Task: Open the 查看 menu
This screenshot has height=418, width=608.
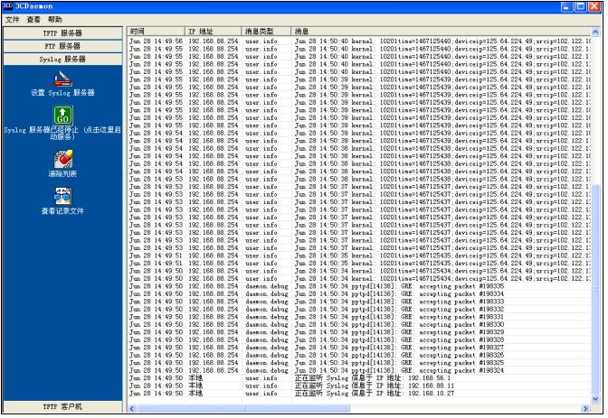Action: [x=33, y=19]
